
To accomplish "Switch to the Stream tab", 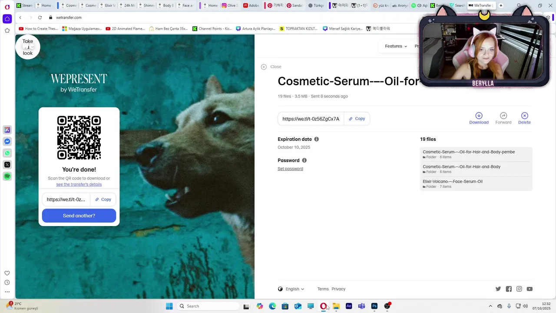I will tap(25, 6).
